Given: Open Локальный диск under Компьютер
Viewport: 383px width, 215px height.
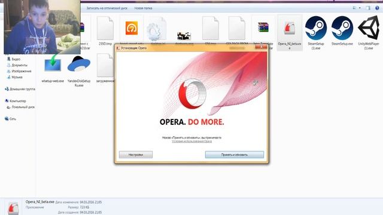Looking at the screenshot, I should (x=23, y=107).
